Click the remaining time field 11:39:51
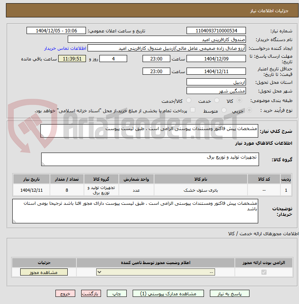Viewport: 299px width, 304px height. (72, 59)
